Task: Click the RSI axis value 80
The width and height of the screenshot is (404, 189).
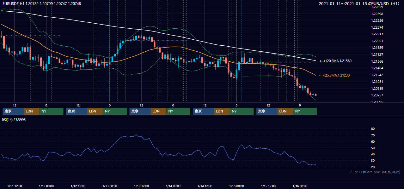Action: tap(373, 129)
